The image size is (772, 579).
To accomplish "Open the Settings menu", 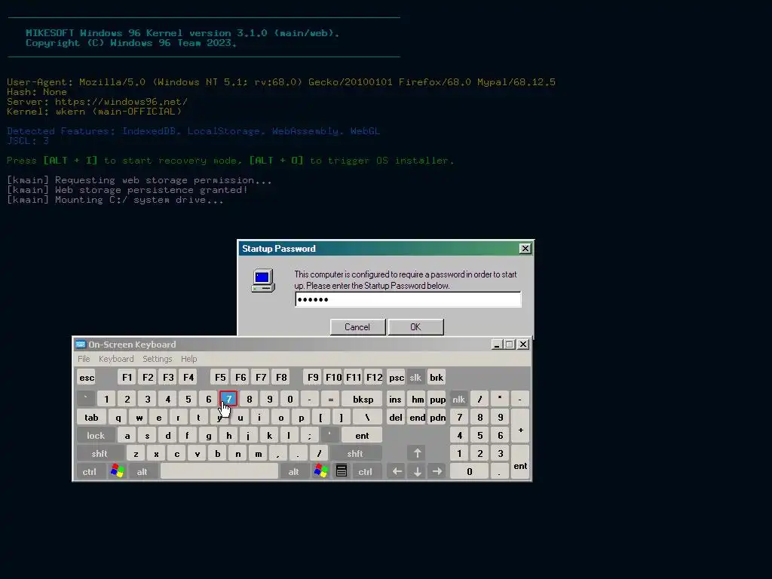I will pyautogui.click(x=158, y=358).
